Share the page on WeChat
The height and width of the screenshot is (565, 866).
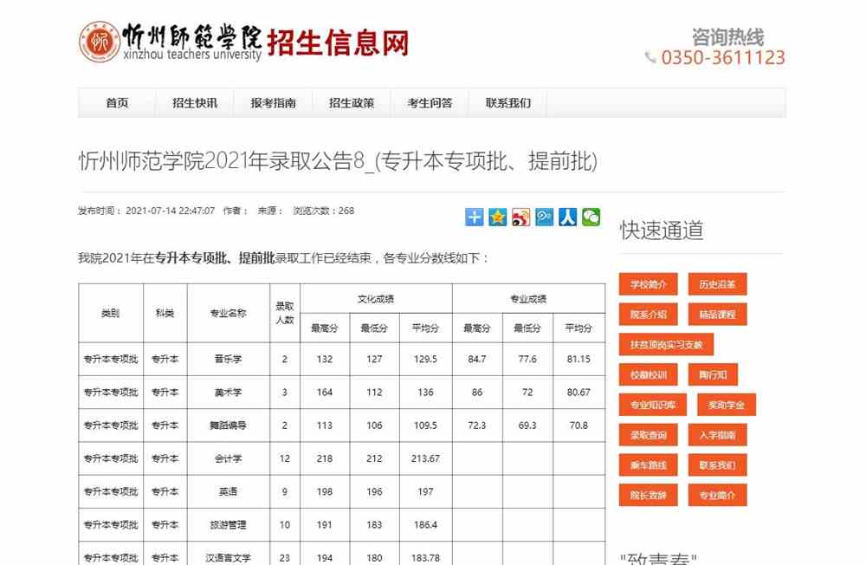pyautogui.click(x=591, y=217)
